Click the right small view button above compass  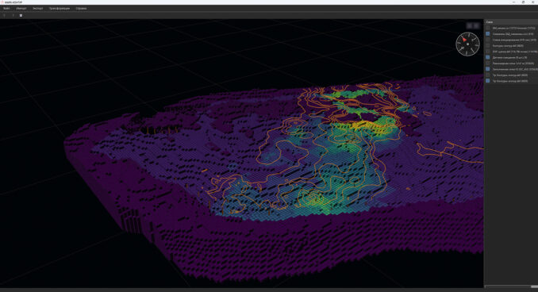tap(476, 25)
